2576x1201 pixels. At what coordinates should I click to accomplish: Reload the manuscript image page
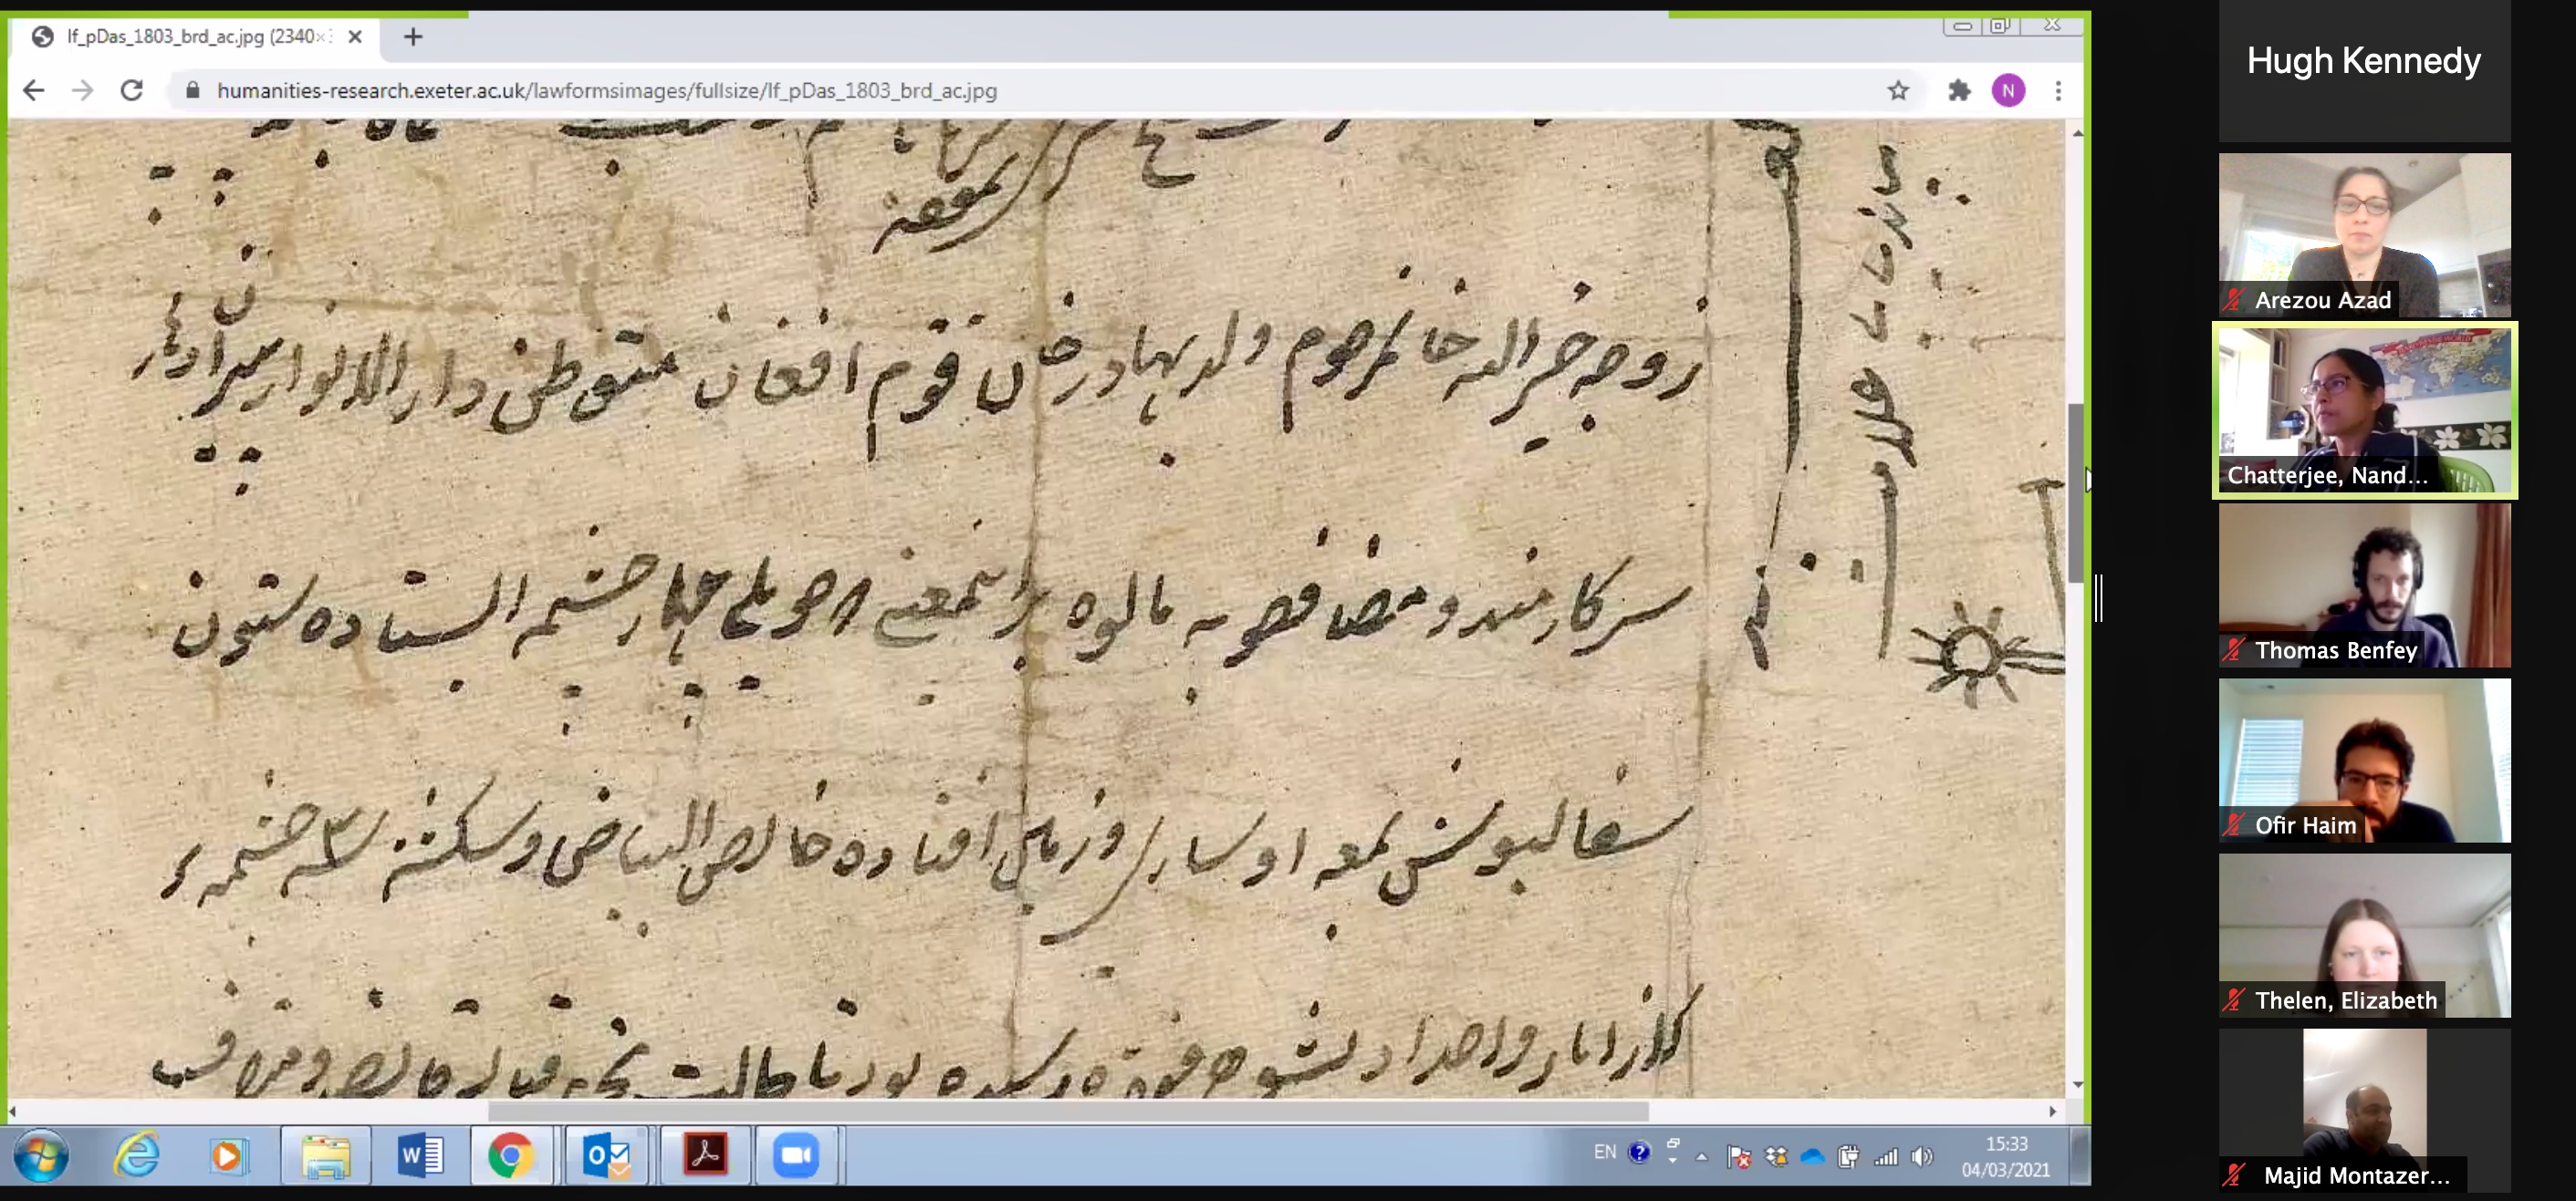point(131,90)
